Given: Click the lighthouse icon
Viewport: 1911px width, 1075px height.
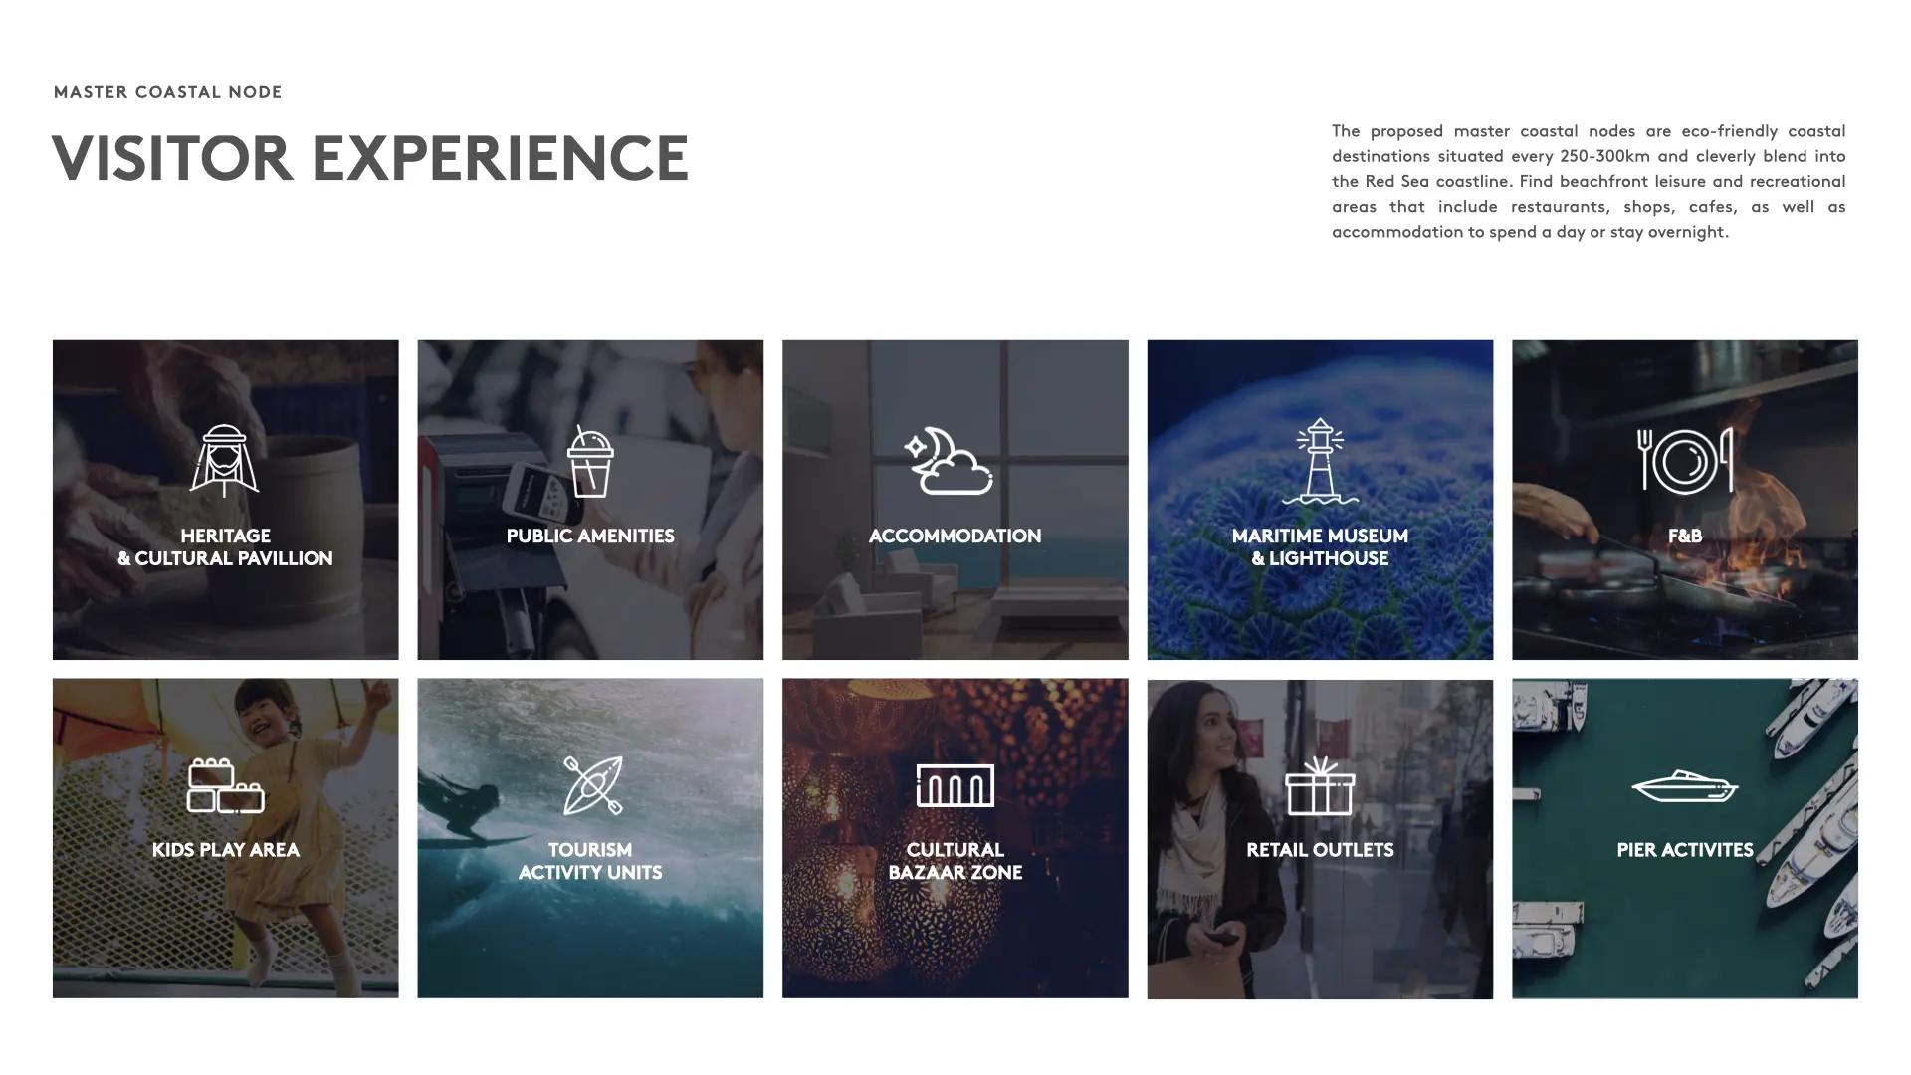Looking at the screenshot, I should pos(1320,461).
